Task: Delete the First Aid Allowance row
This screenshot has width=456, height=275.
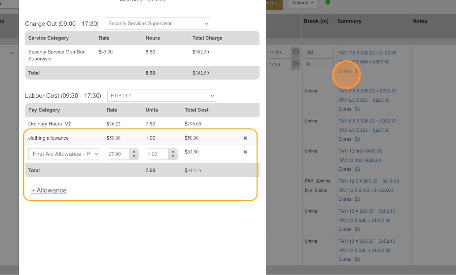Action: (245, 152)
